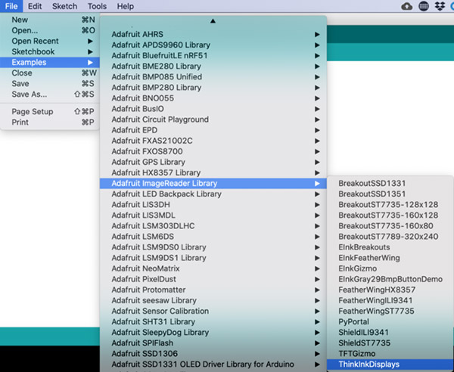This screenshot has height=372, width=454.
Task: Expand the Open Recent submenu
Action: pos(50,41)
